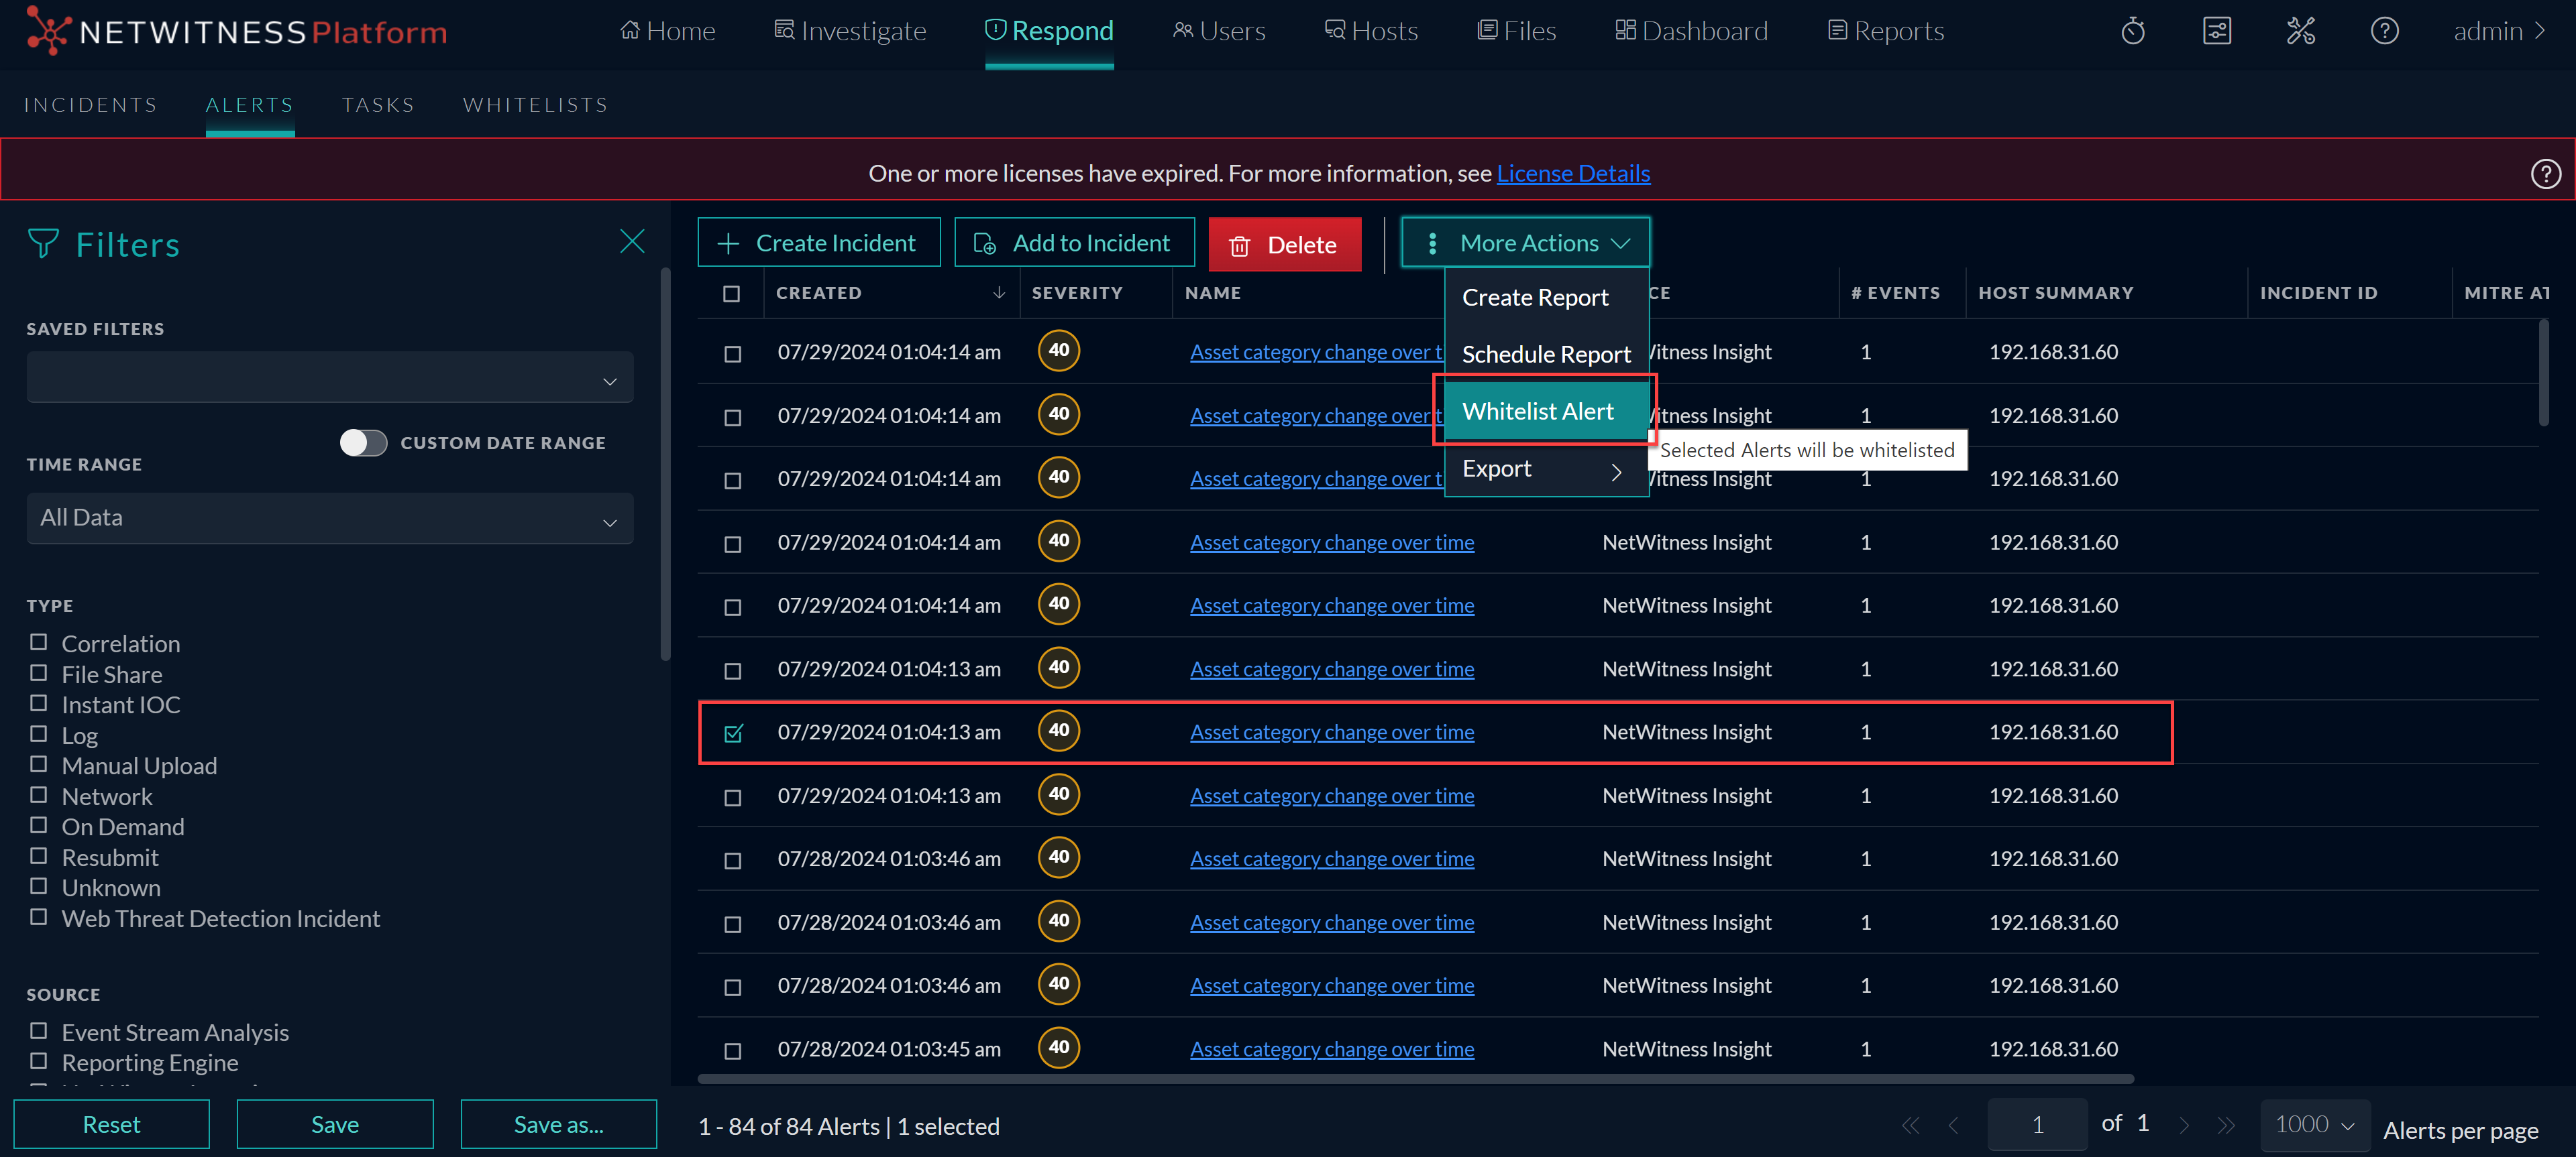
Task: Click the red Delete button
Action: click(x=1284, y=245)
